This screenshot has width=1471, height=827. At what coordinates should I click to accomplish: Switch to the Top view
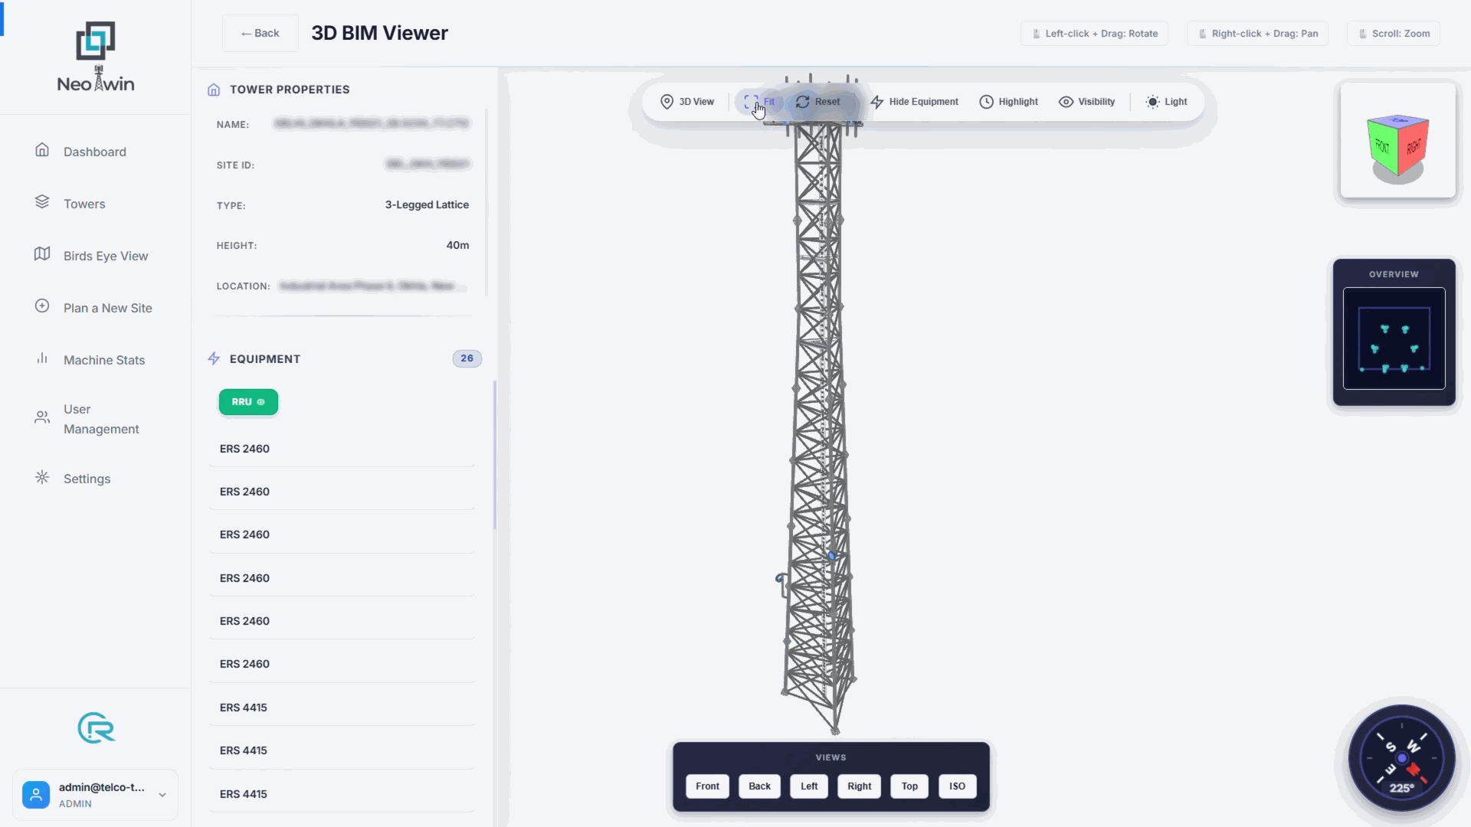click(909, 786)
